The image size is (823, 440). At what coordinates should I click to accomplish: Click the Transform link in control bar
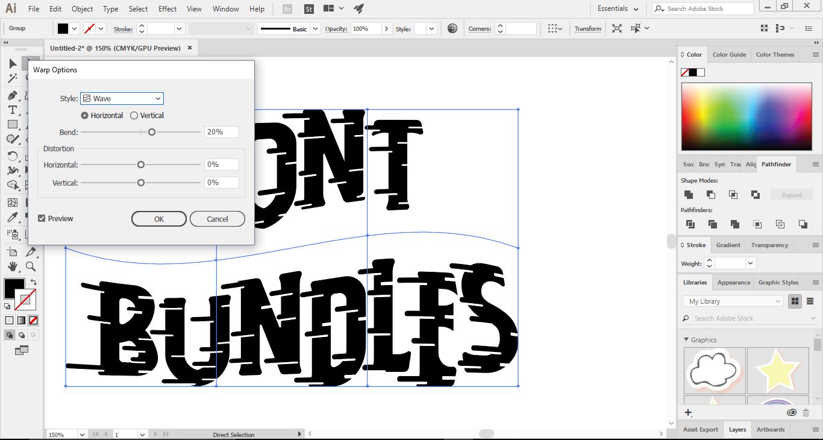587,28
